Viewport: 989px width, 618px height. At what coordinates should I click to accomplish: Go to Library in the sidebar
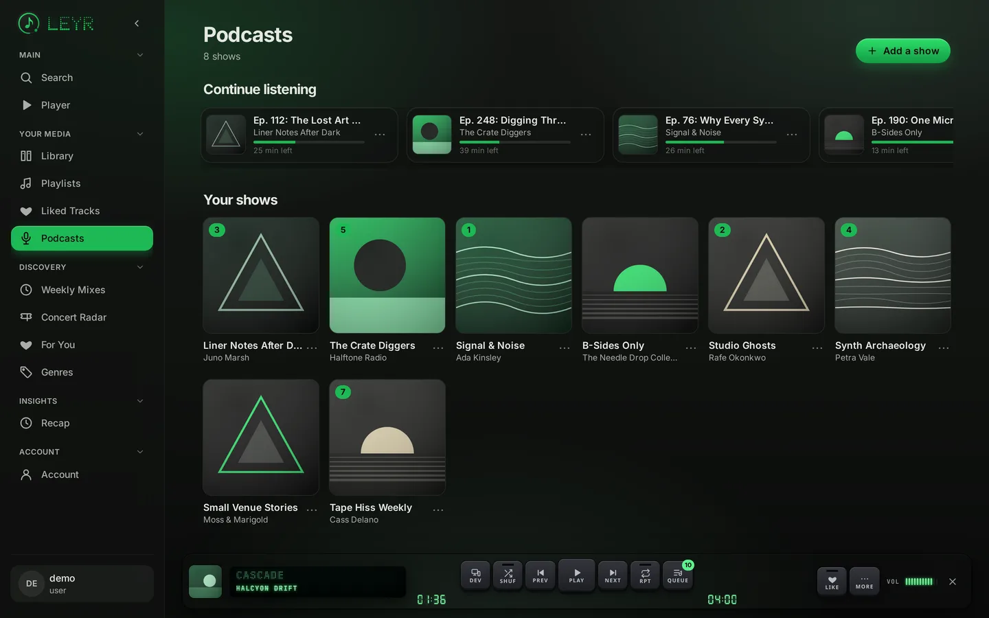click(x=82, y=156)
